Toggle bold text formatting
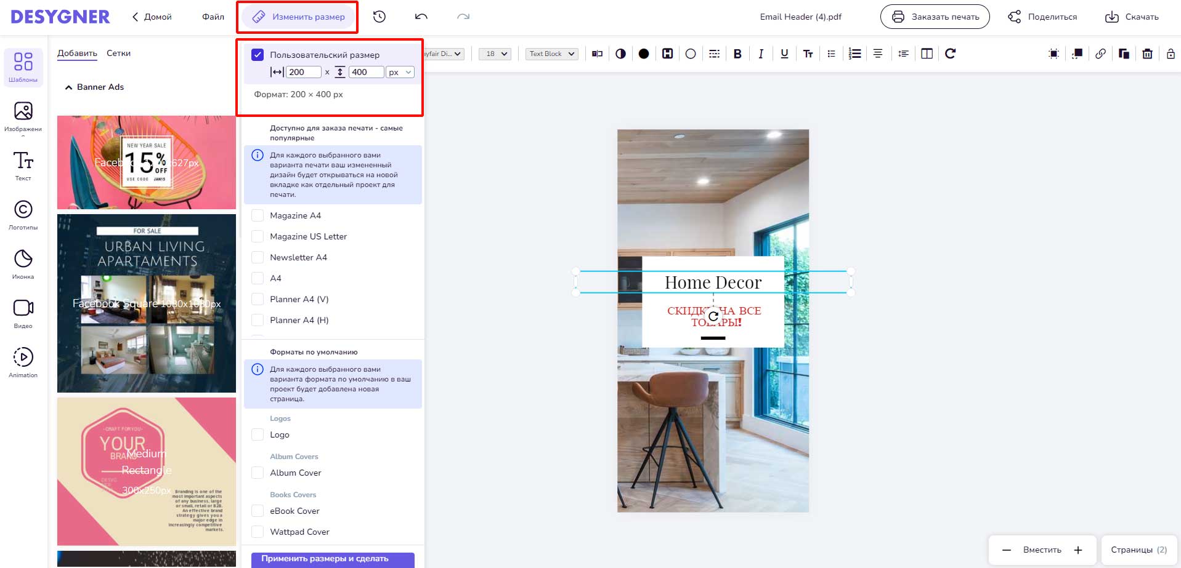Image resolution: width=1181 pixels, height=568 pixels. (x=737, y=54)
